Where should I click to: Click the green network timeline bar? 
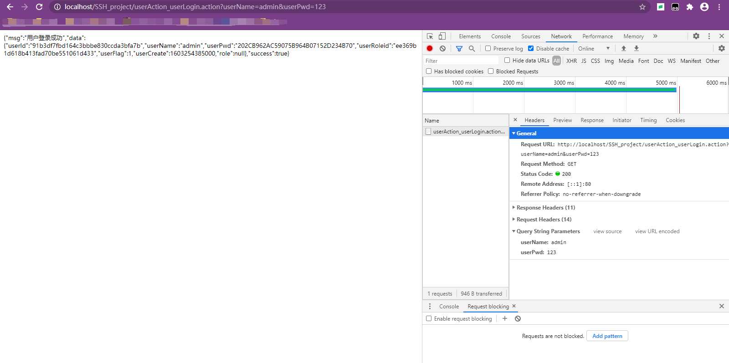pos(549,90)
